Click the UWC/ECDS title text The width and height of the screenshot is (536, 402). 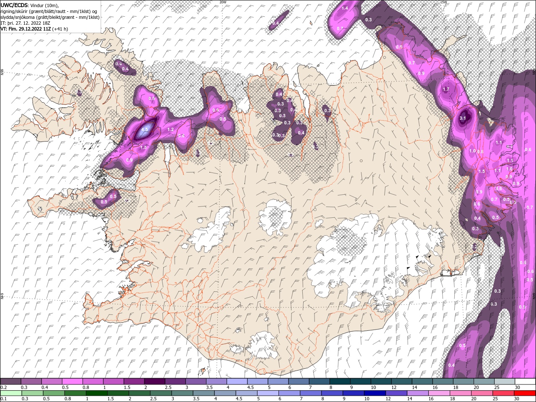[x=14, y=5]
